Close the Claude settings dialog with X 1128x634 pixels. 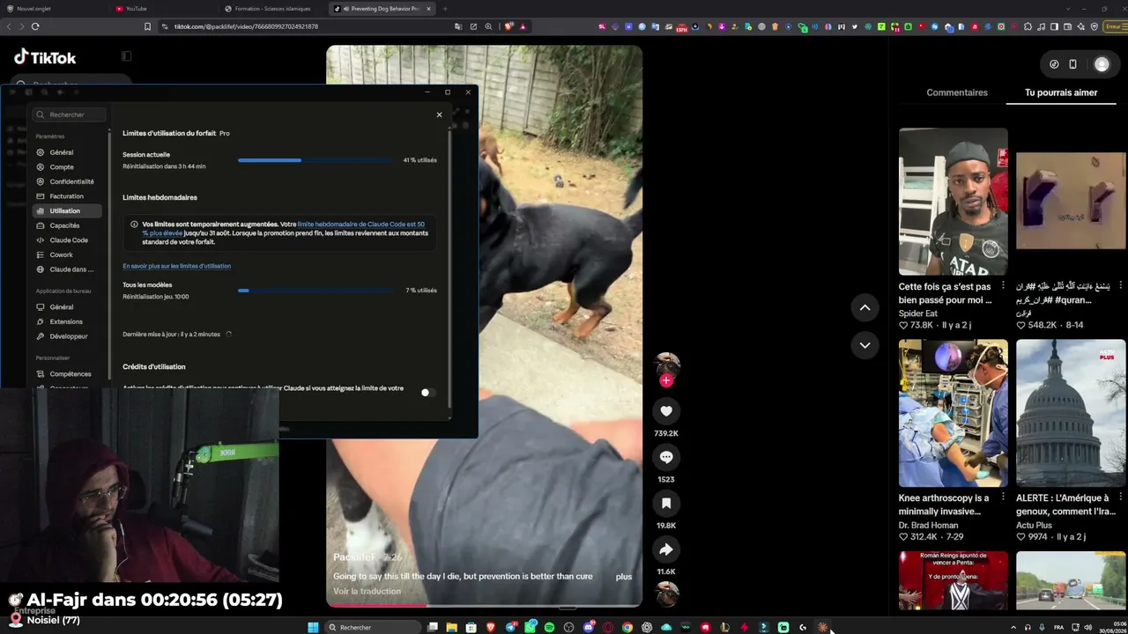(439, 114)
